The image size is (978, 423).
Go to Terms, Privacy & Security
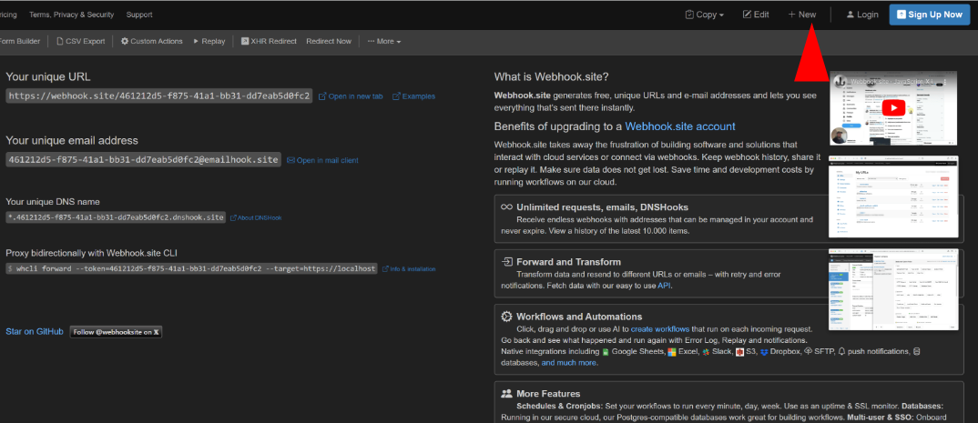click(72, 15)
